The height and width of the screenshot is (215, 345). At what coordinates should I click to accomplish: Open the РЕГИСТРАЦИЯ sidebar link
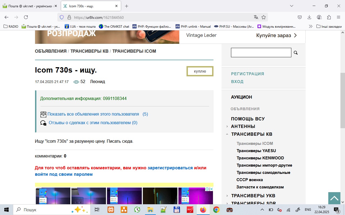pos(247,74)
